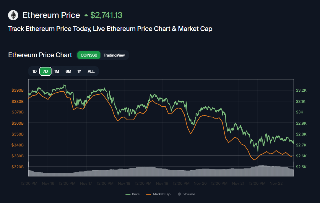320x203 pixels.
Task: Select the 1D time range
Action: coord(34,71)
